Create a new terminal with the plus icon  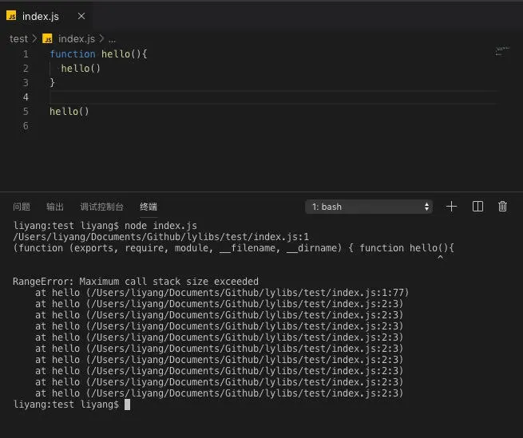click(452, 207)
